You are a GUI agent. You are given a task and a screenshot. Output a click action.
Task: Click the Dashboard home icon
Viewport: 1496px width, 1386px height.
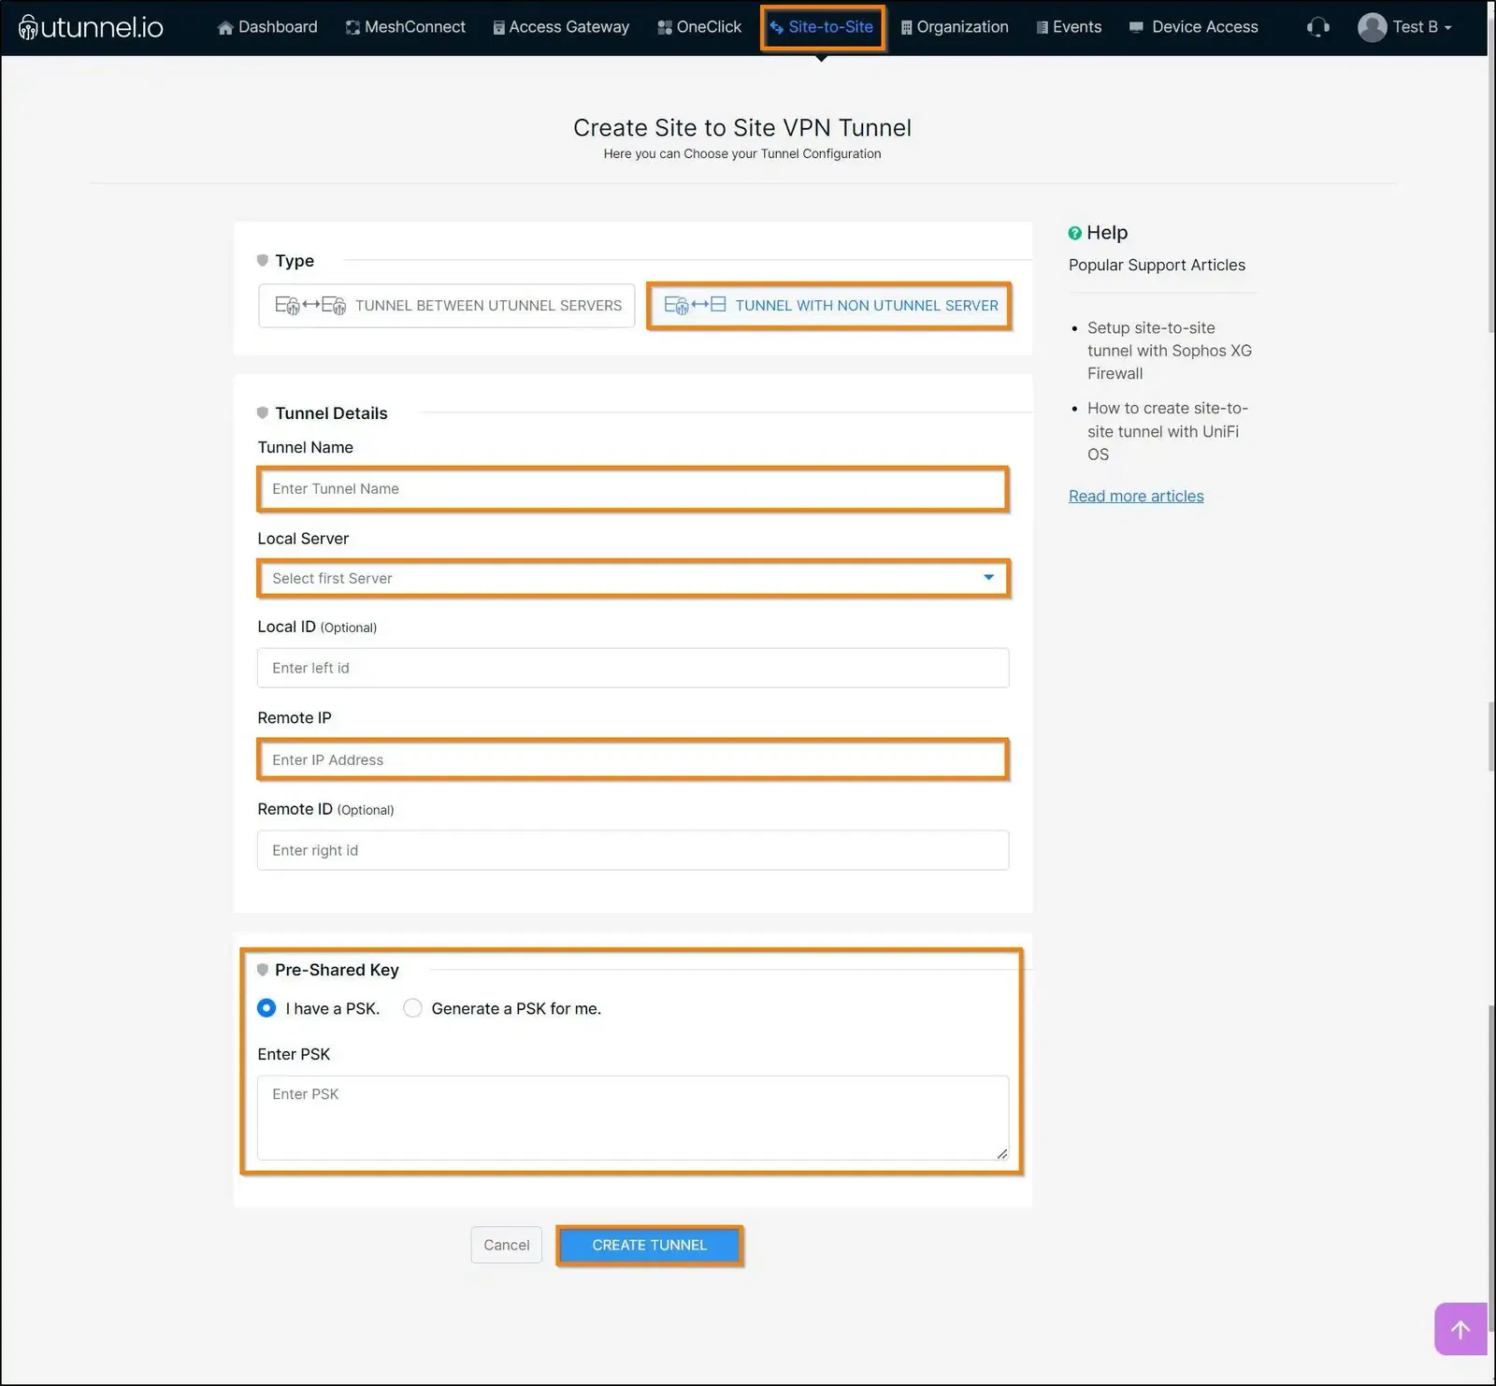(x=225, y=28)
